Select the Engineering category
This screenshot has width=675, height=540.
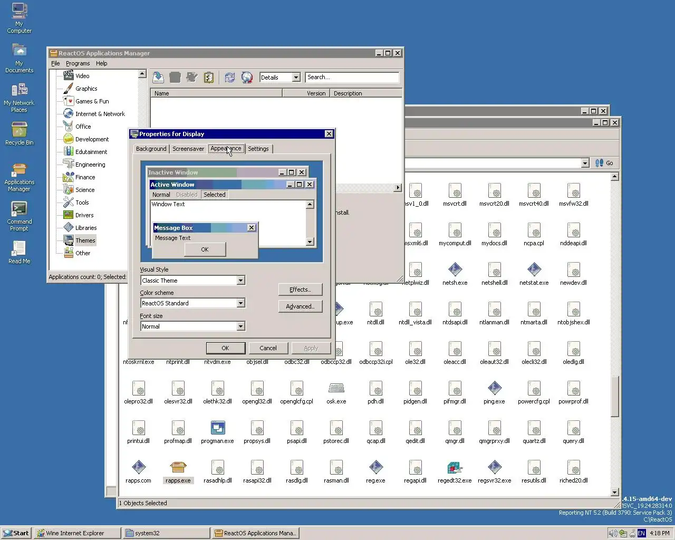90,165
